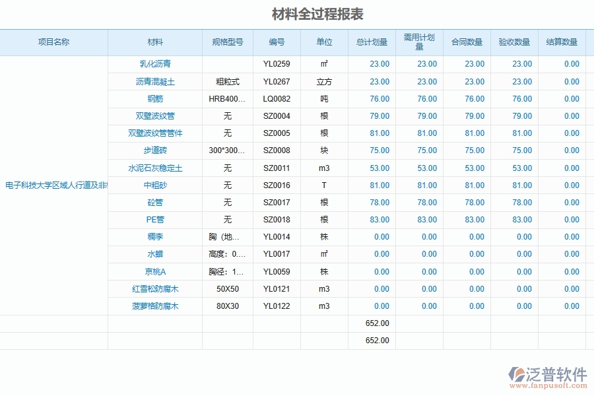Screen dimensions: 594x396
Task: Click the 钢筋 material entry
Action: 156,98
